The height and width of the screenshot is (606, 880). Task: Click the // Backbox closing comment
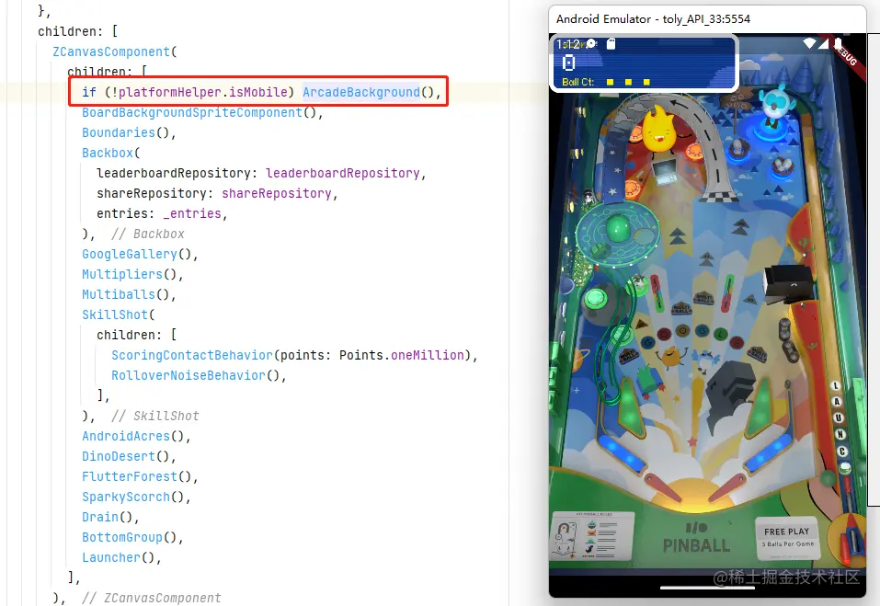[148, 234]
